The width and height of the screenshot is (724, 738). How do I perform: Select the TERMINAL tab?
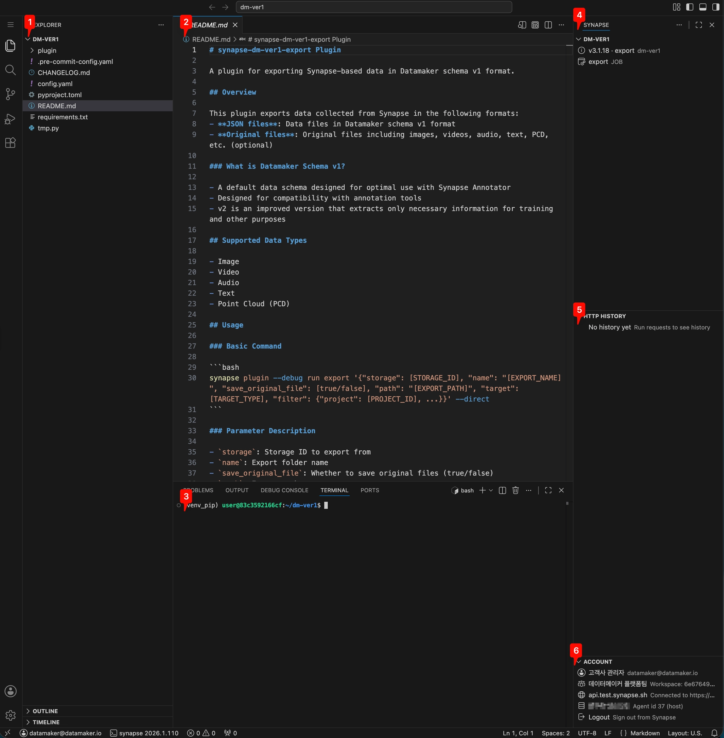pos(334,490)
